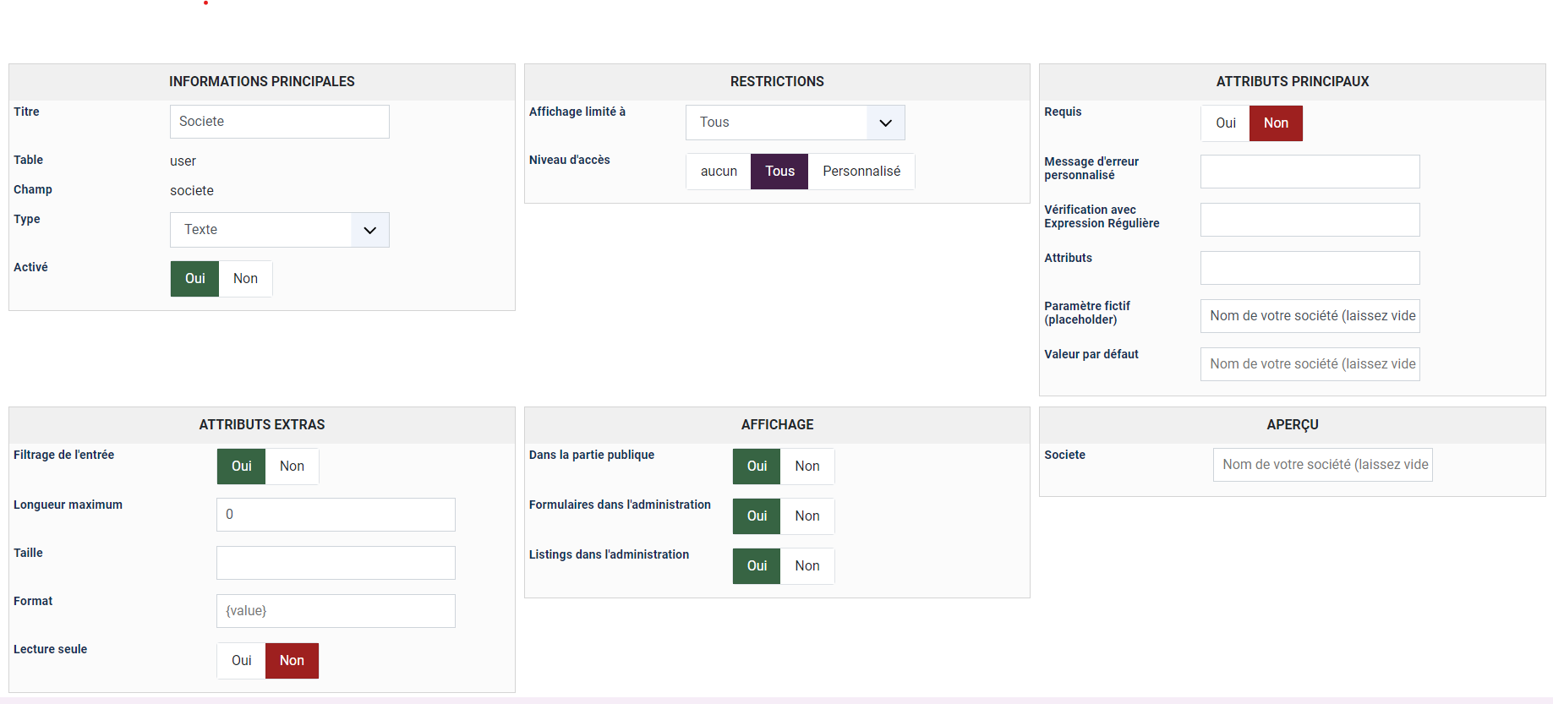The width and height of the screenshot is (1553, 704).
Task: Choose aucun for Niveau d'accès
Action: [x=719, y=172]
